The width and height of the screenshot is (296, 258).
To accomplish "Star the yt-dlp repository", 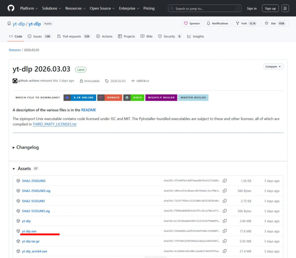I will [x=271, y=23].
